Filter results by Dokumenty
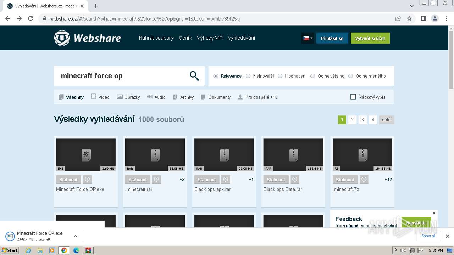The image size is (454, 255). pyautogui.click(x=216, y=97)
